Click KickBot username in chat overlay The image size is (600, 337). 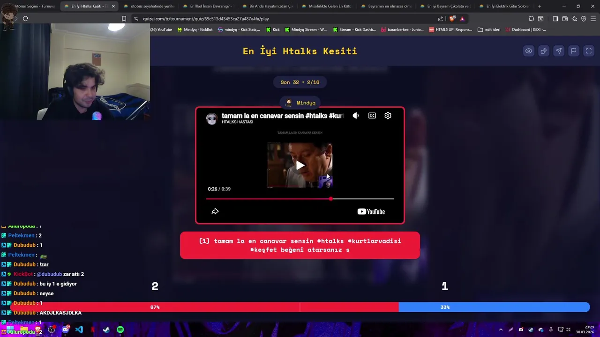point(23,274)
